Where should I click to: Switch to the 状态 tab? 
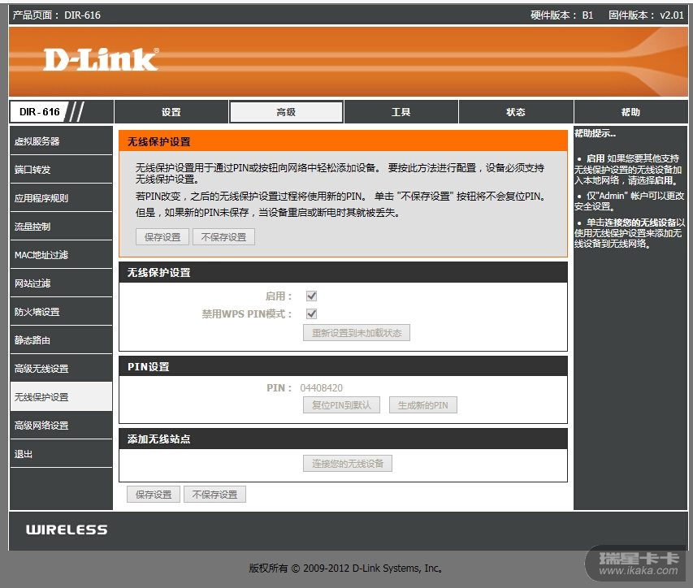coord(516,112)
